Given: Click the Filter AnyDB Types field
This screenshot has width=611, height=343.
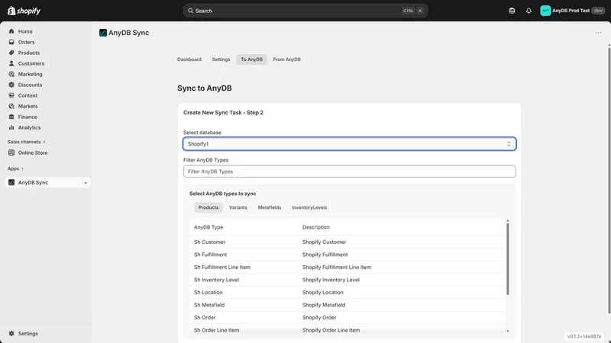Looking at the screenshot, I should click(x=350, y=171).
